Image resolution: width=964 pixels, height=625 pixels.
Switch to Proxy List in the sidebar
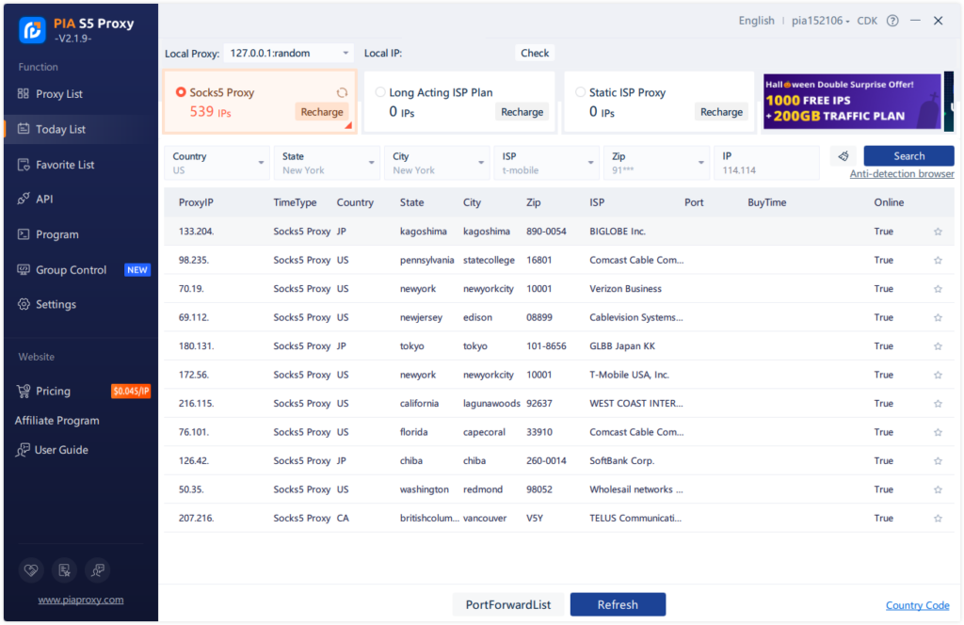pos(59,93)
